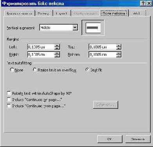Check Include "Continued from page..." box
The height and width of the screenshot is (147, 153).
(9, 106)
